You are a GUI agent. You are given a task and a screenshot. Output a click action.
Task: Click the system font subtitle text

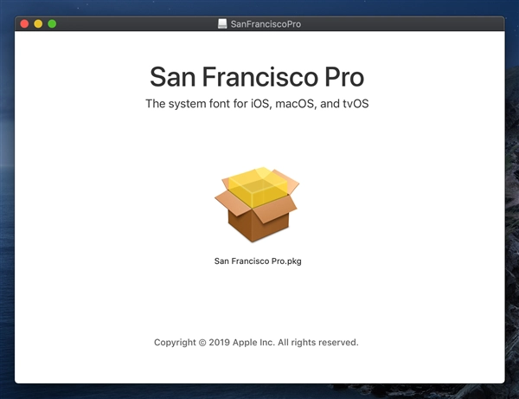257,104
